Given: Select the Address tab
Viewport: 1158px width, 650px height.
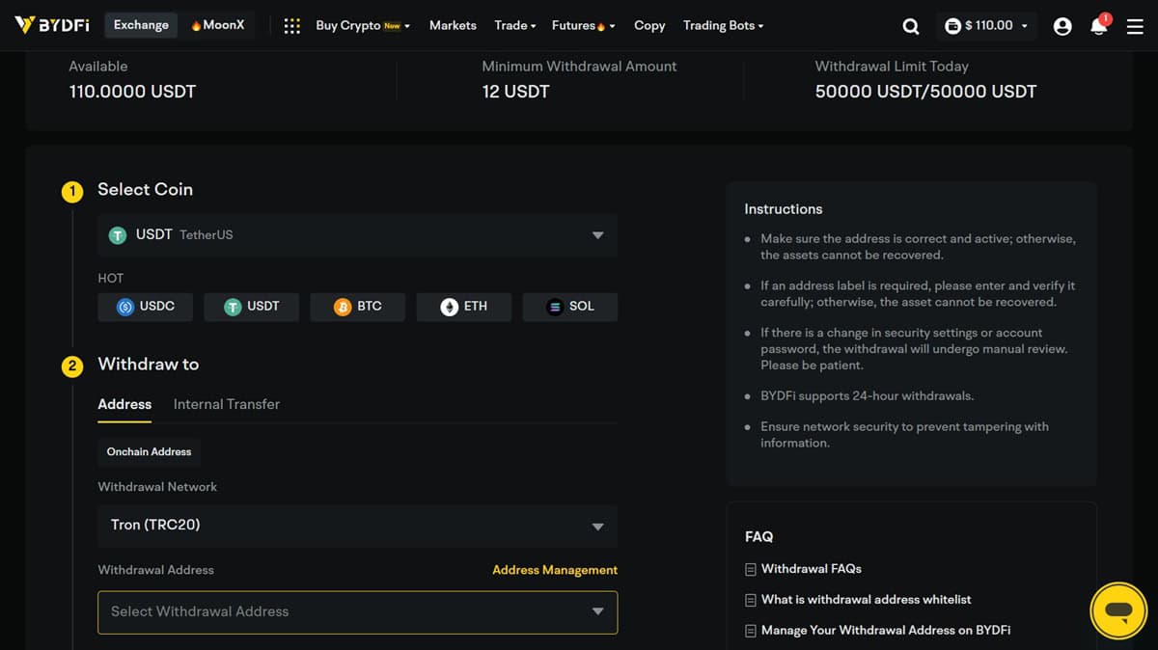Looking at the screenshot, I should pyautogui.click(x=124, y=404).
